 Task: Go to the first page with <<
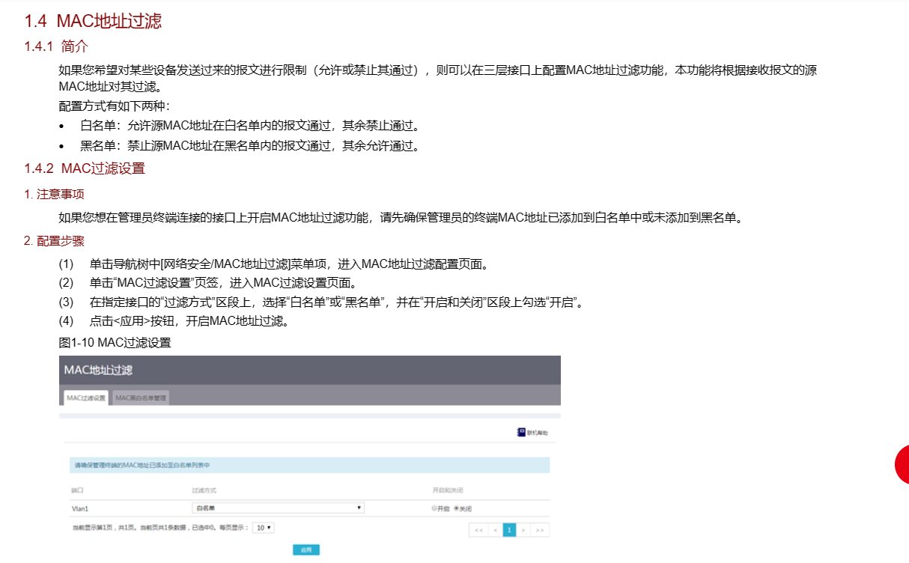[478, 529]
